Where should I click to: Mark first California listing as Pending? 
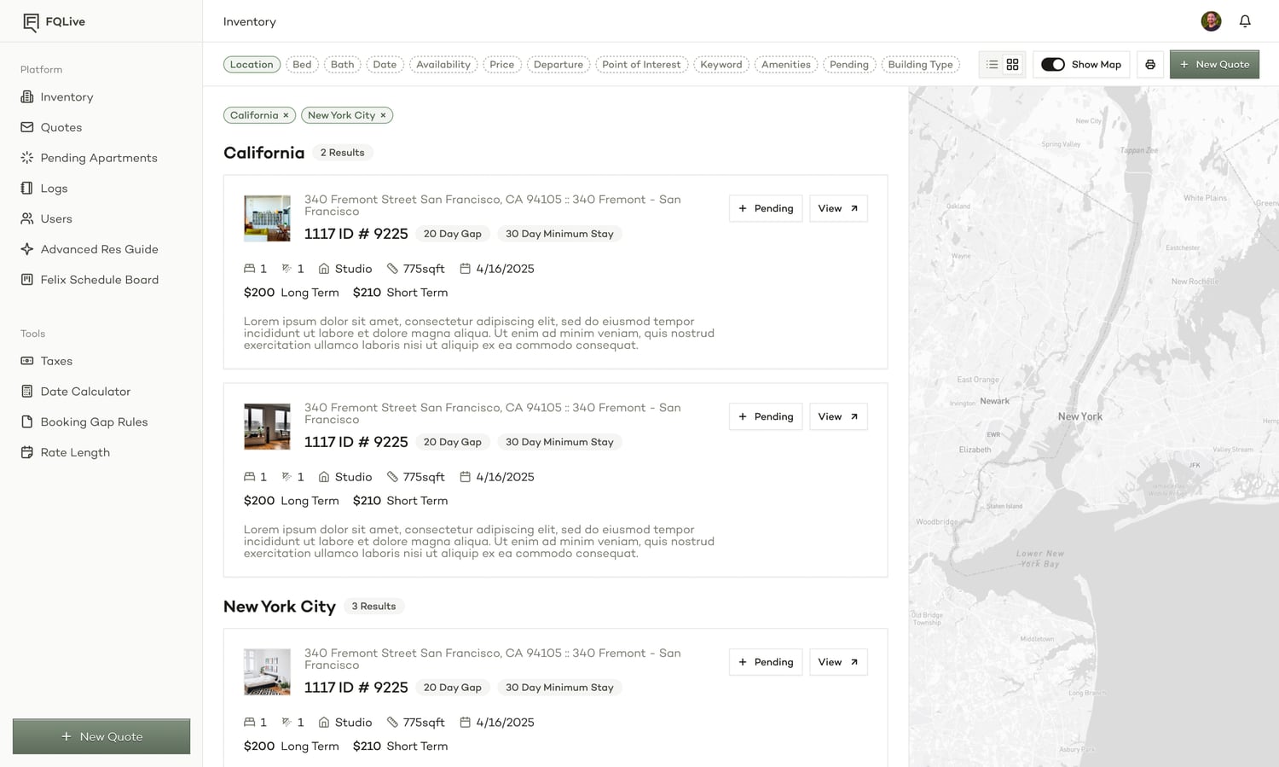tap(766, 208)
